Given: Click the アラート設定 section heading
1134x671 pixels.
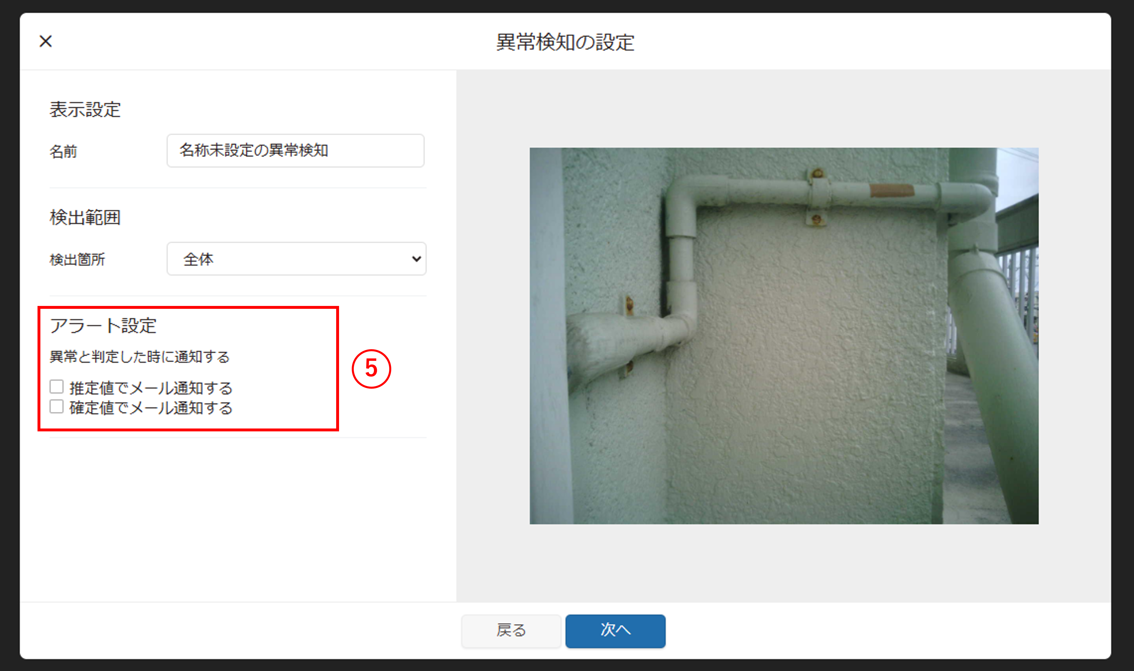Looking at the screenshot, I should point(103,326).
